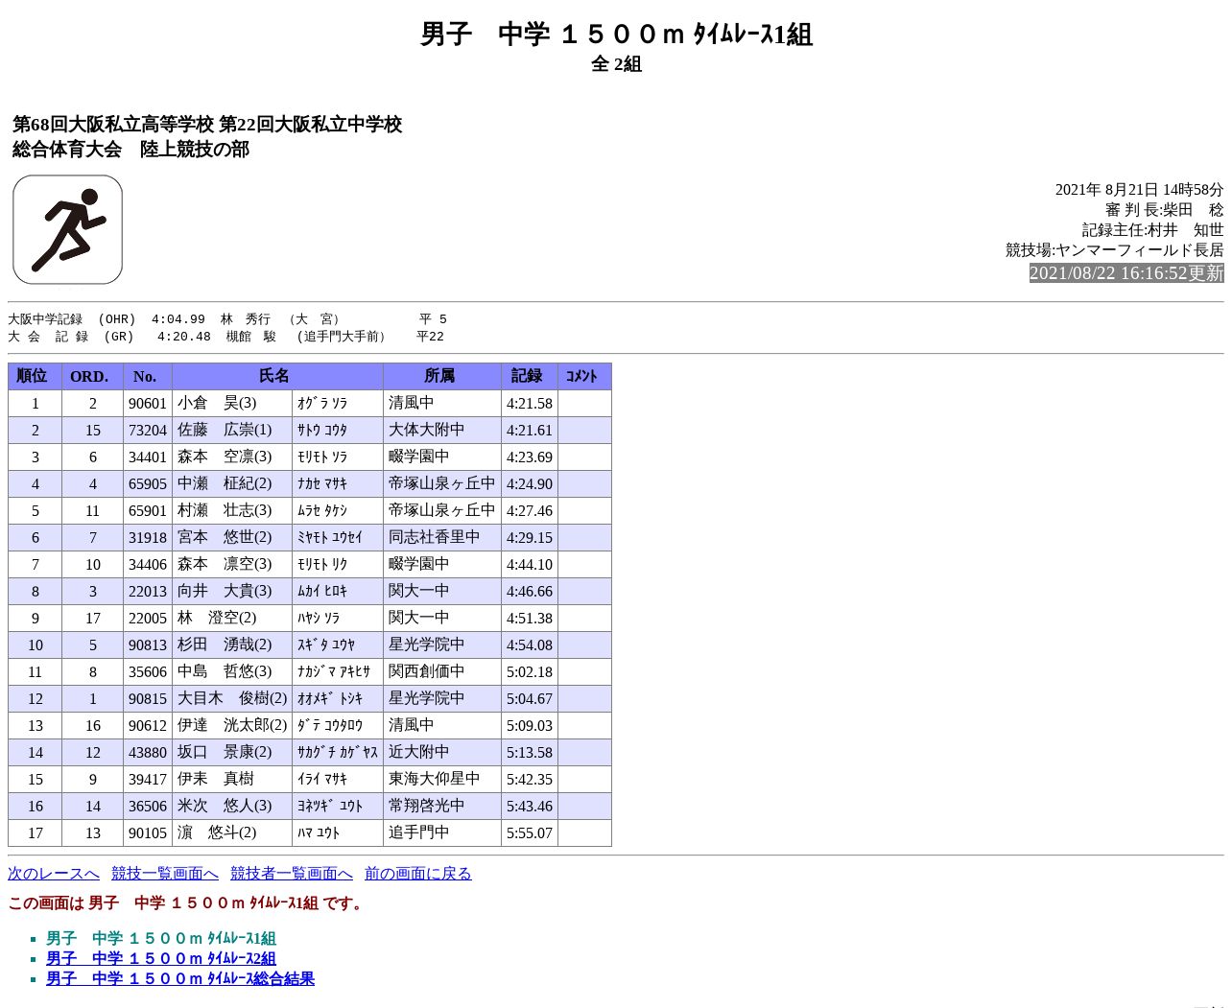1232x1008 pixels.
Task: Select athlete name 中島 哲悠(3)
Action: pyautogui.click(x=225, y=672)
